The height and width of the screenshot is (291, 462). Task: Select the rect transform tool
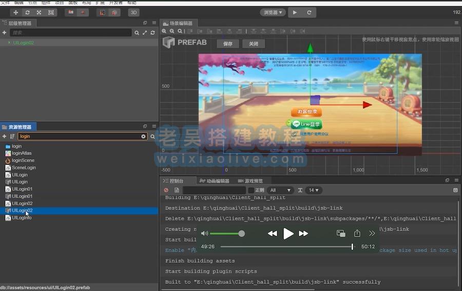point(51,12)
